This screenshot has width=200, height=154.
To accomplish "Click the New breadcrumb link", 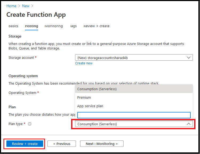I will coord(26,6).
